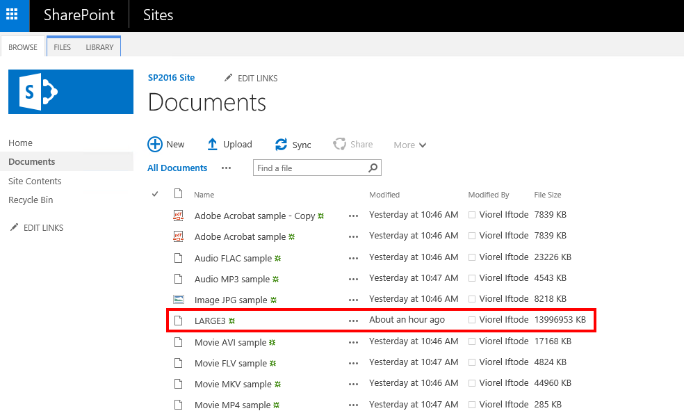
Task: Click the 13996953 KB file size value
Action: click(560, 320)
